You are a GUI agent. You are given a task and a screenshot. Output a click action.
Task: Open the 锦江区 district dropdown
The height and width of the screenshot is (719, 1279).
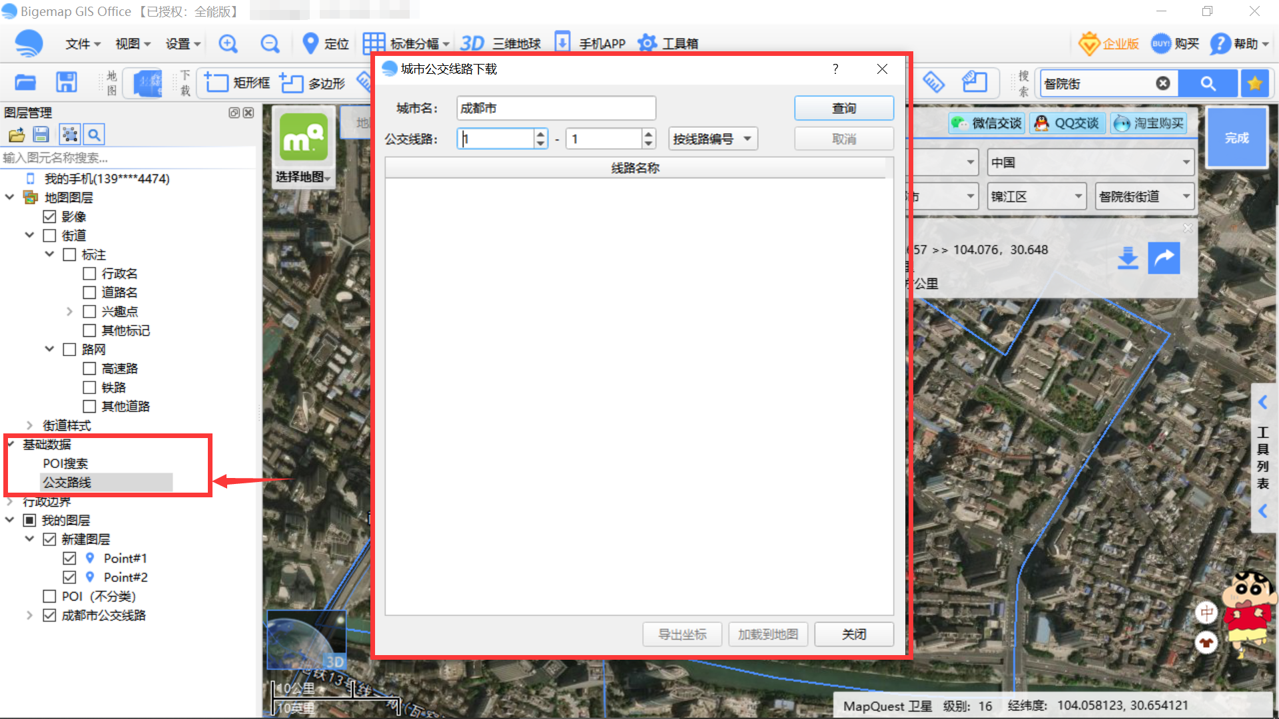[1036, 196]
